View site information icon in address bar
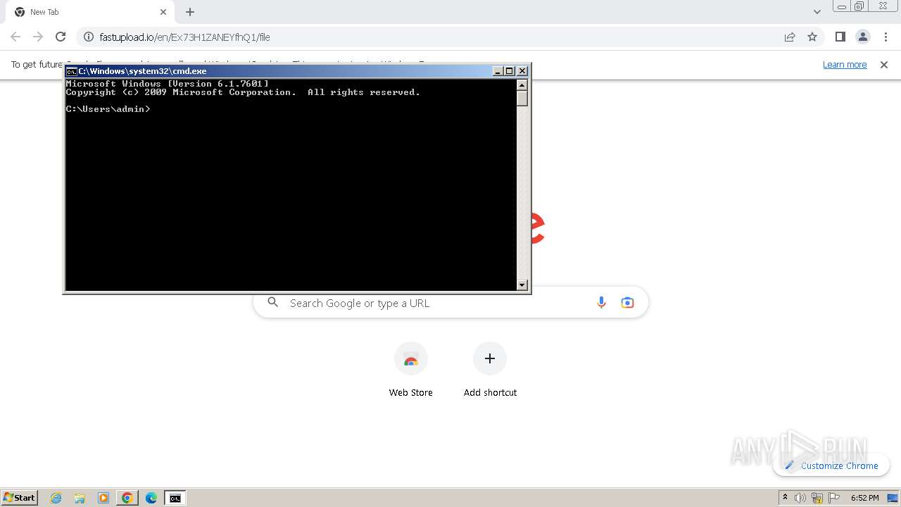The width and height of the screenshot is (901, 507). point(89,37)
